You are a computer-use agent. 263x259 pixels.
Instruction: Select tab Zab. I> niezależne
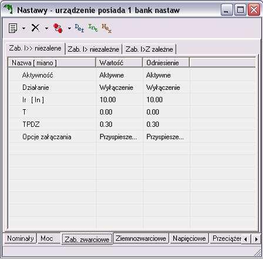click(93, 49)
